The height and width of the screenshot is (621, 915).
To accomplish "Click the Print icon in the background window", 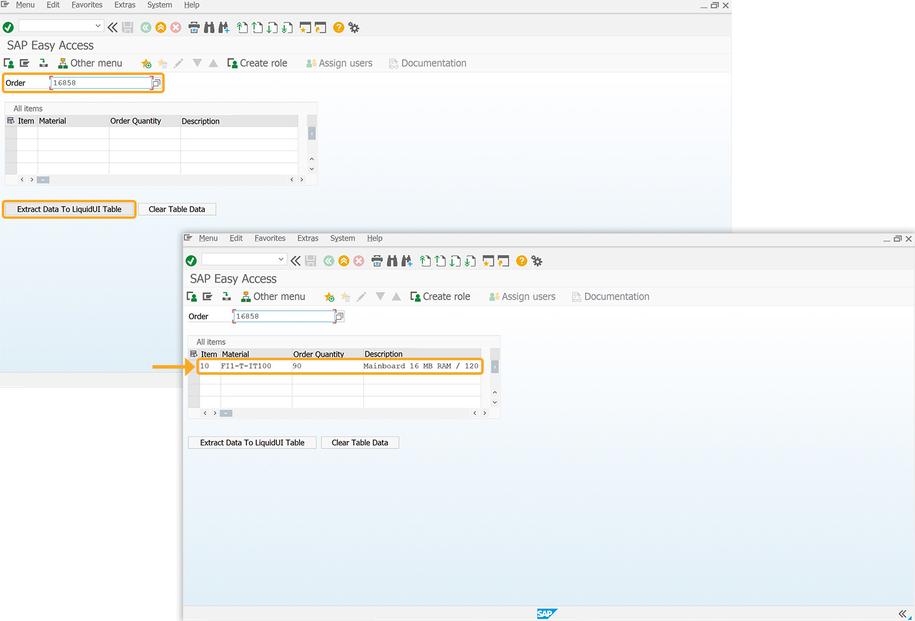I will 194,27.
